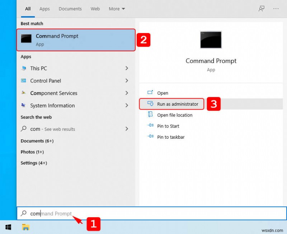The height and width of the screenshot is (234, 287).
Task: Switch to the Web tab
Action: [x=95, y=9]
